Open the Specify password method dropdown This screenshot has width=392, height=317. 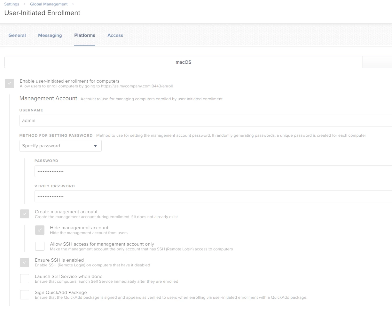pyautogui.click(x=60, y=146)
